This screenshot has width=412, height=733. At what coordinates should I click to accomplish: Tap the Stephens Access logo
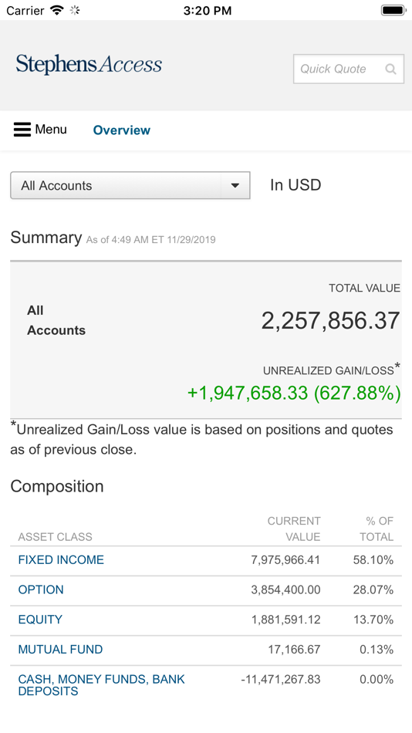tap(89, 65)
